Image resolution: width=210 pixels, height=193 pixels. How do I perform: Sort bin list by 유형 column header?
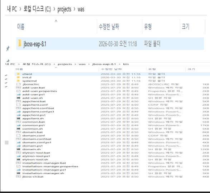click(152, 69)
